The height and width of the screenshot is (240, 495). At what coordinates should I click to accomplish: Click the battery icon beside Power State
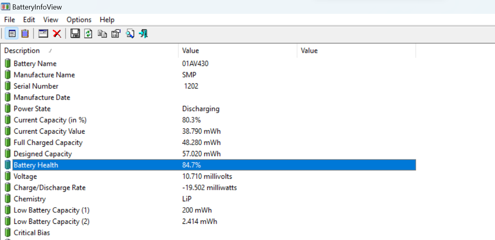coord(8,108)
